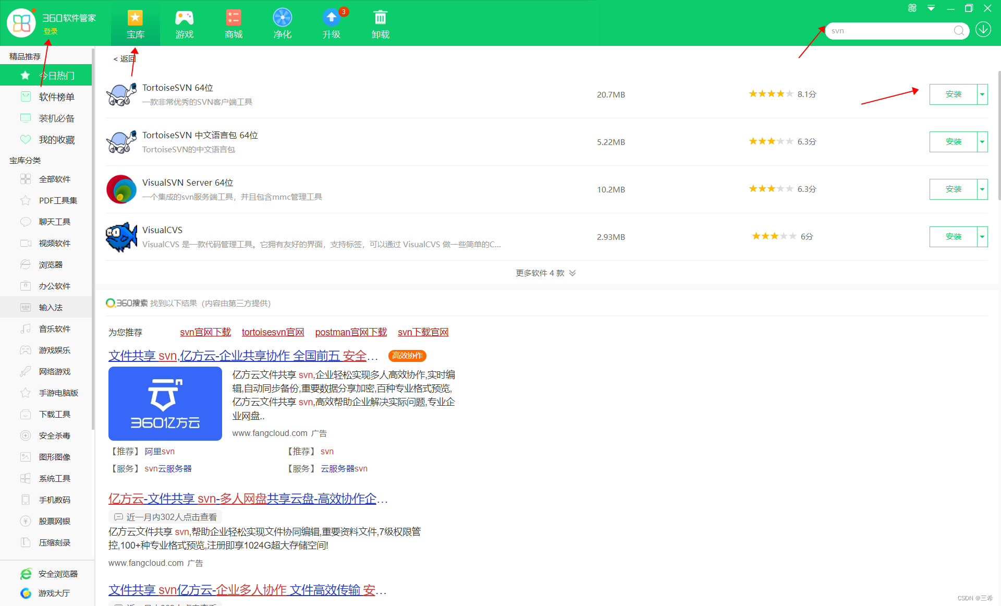The image size is (1001, 606).
Task: Install VisualSVN Server 64位
Action: 953,189
